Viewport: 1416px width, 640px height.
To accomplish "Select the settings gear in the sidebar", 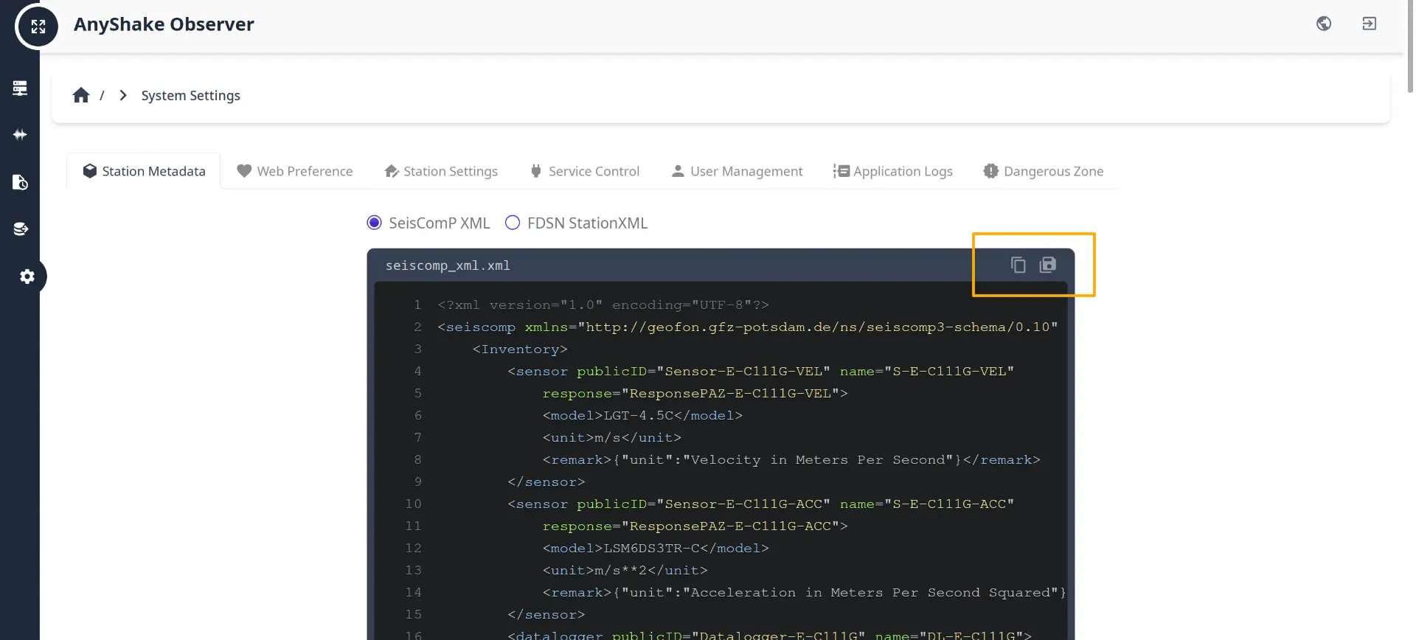I will [x=27, y=276].
